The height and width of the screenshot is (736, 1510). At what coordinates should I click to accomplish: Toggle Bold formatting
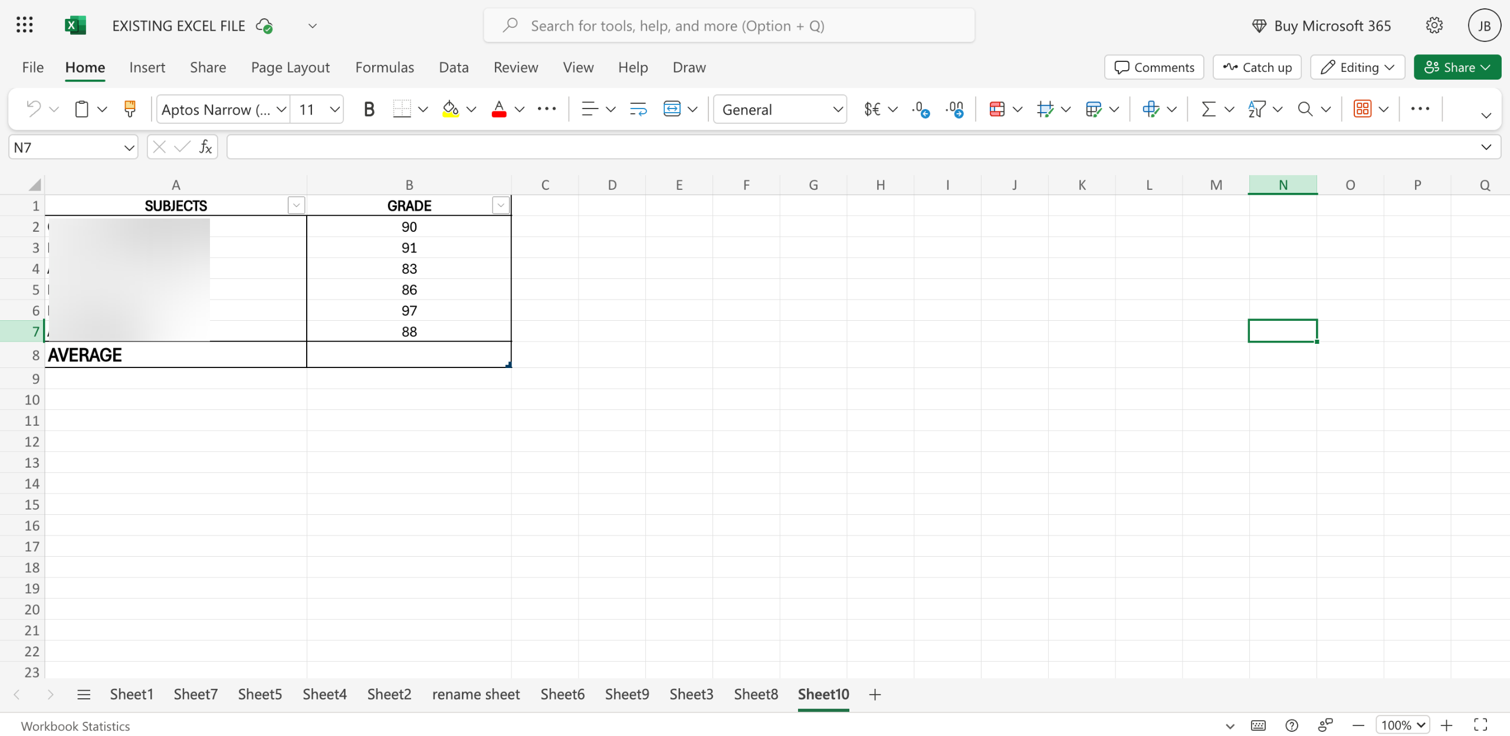pyautogui.click(x=369, y=109)
